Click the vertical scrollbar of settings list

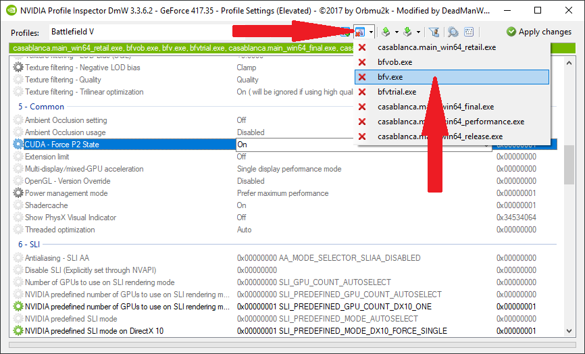[569, 203]
